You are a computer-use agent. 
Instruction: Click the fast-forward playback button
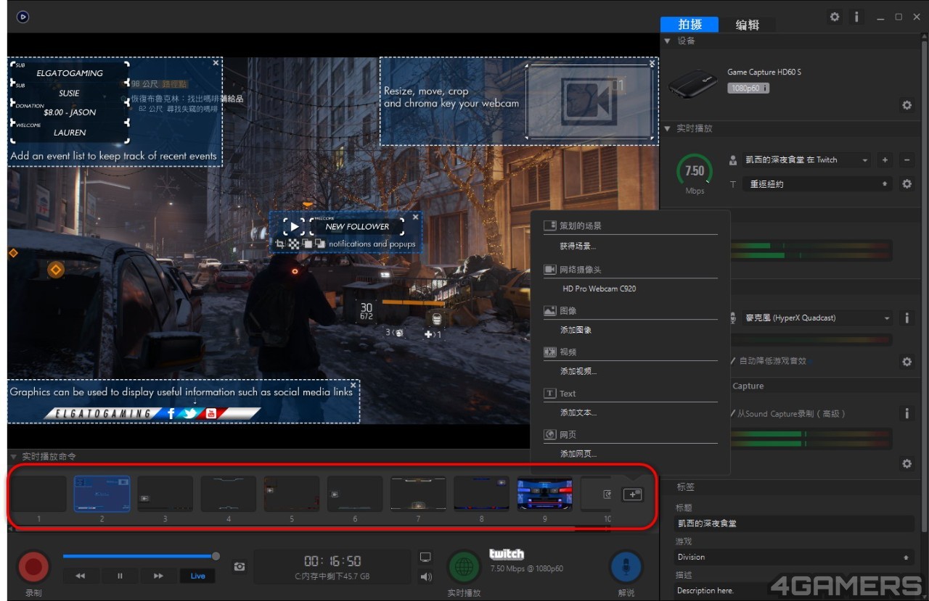[158, 576]
